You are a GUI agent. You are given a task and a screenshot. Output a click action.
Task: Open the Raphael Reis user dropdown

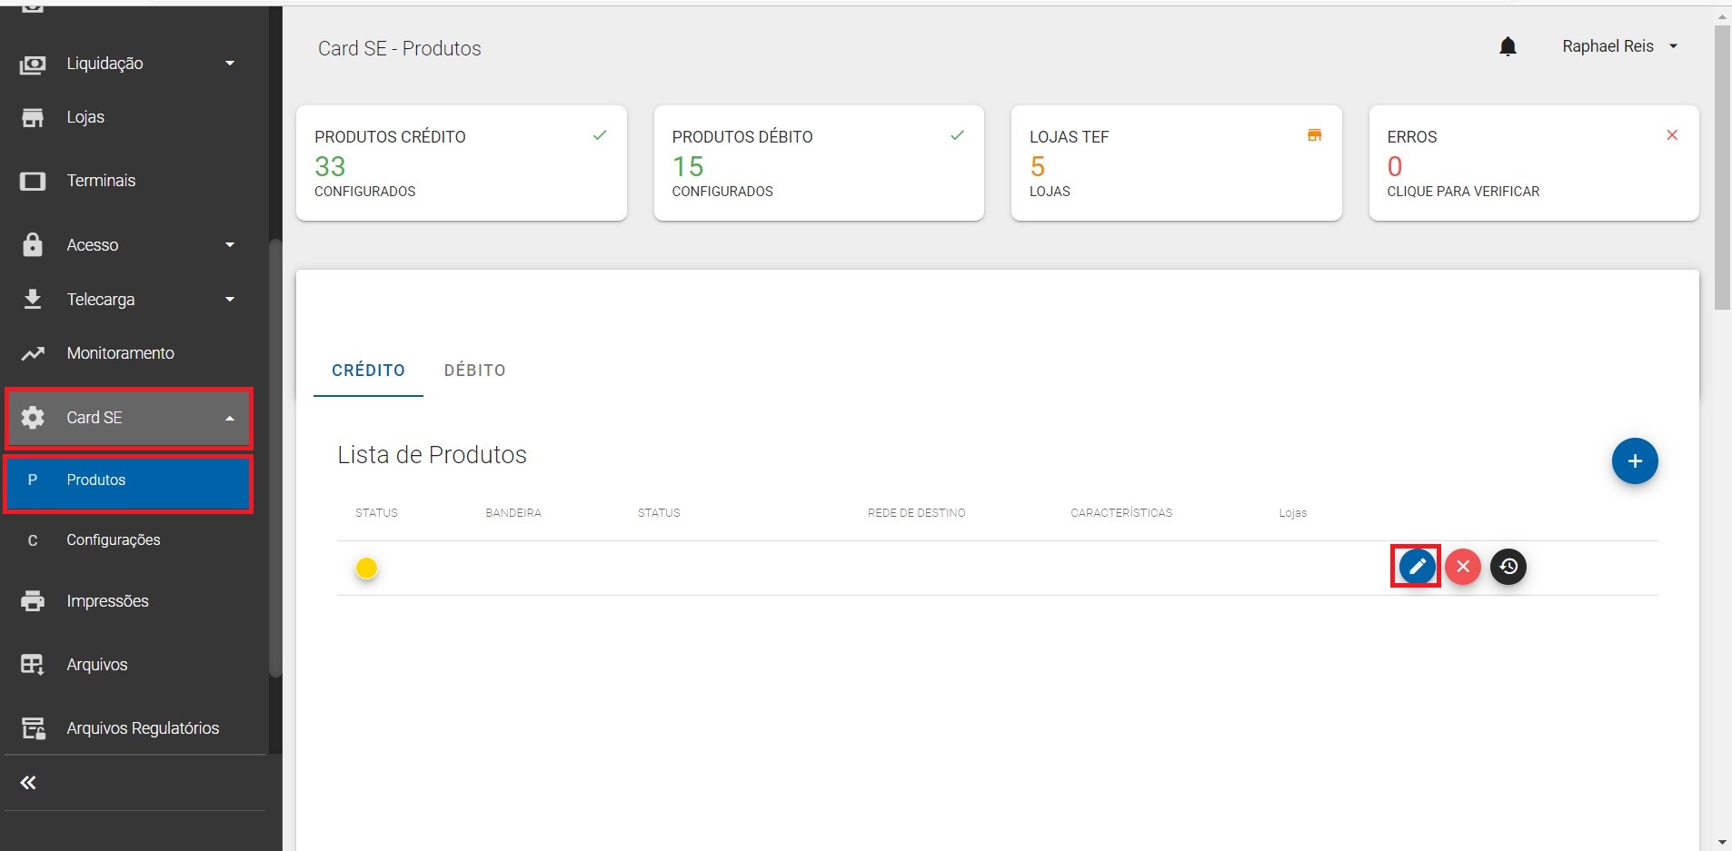coord(1619,46)
